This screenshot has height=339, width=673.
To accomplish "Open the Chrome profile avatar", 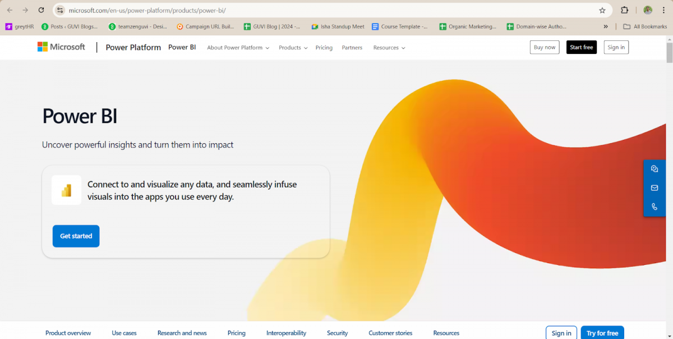I will coord(648,10).
